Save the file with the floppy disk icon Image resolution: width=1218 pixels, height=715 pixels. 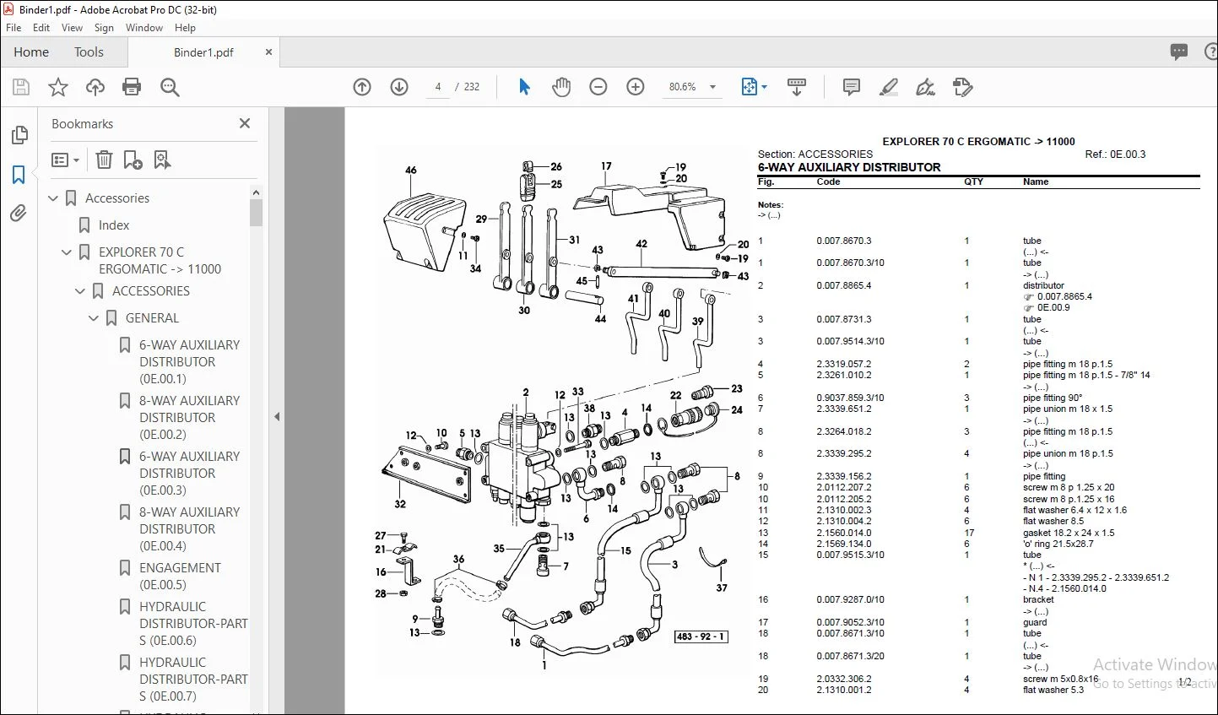tap(21, 87)
